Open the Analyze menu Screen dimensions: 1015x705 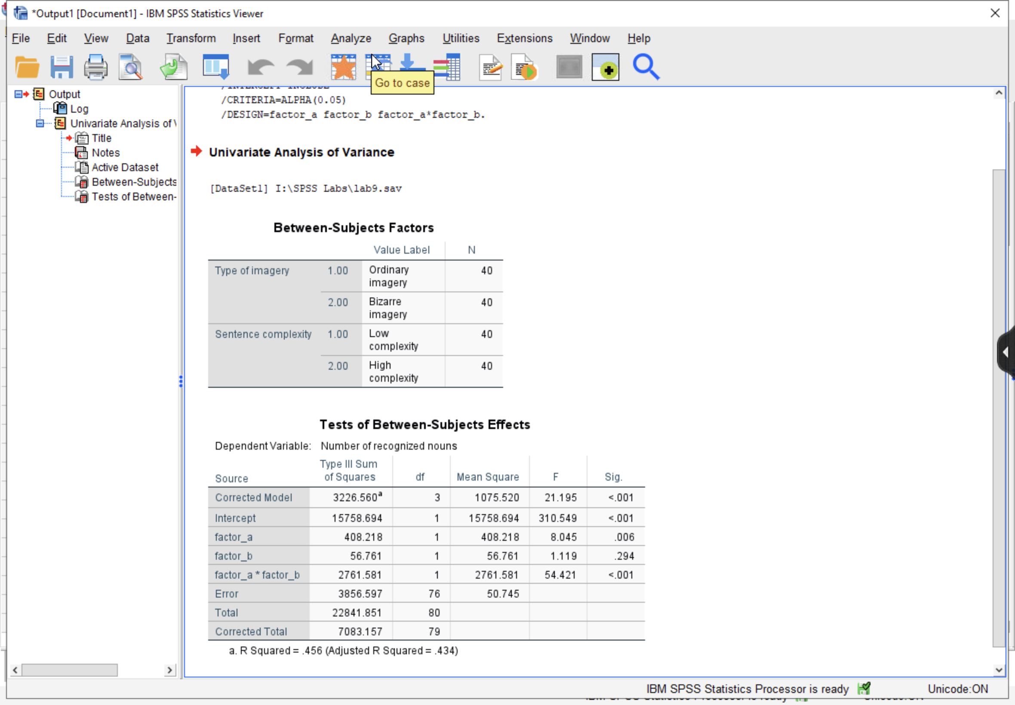tap(350, 38)
